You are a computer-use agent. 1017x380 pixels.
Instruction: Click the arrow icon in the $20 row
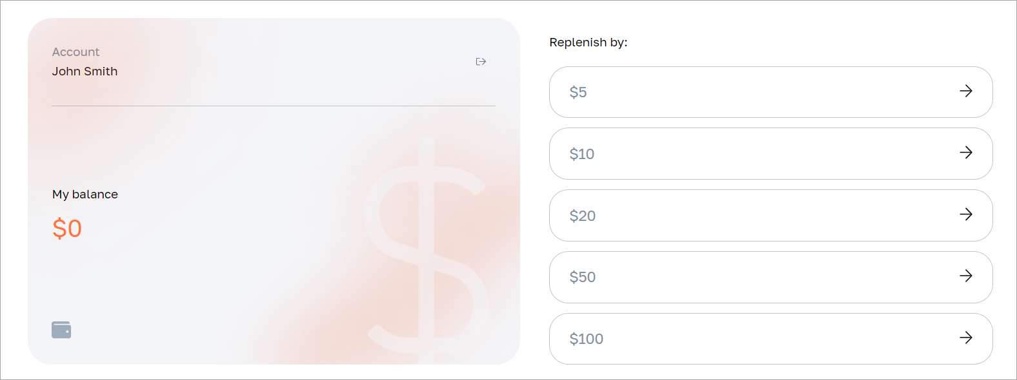point(966,215)
